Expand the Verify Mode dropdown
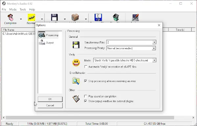This screenshot has height=126, width=197. (154, 60)
